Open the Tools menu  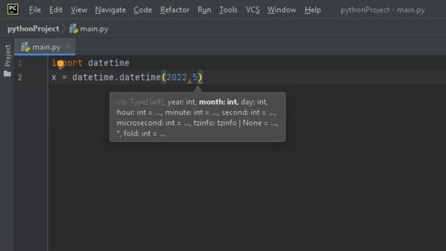tap(228, 10)
